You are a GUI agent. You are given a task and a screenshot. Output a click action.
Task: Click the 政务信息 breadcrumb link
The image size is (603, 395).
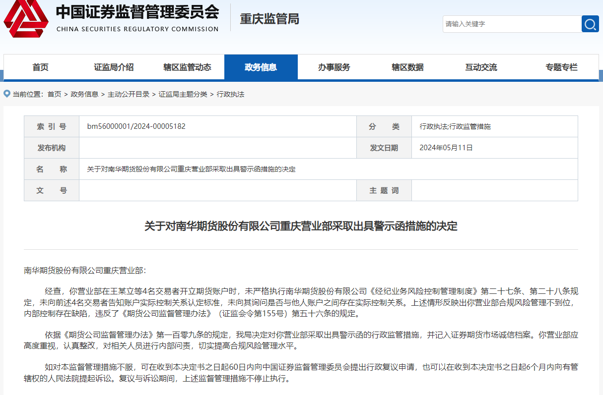(x=84, y=94)
